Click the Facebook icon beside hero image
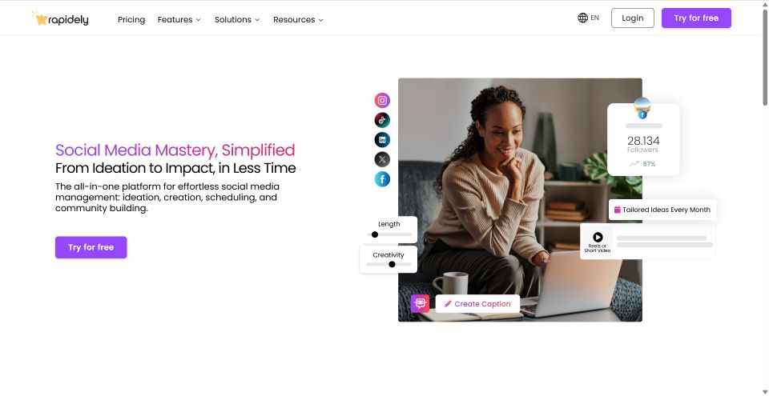 tap(382, 179)
